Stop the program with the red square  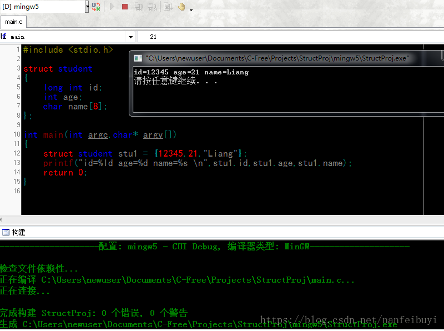[125, 7]
